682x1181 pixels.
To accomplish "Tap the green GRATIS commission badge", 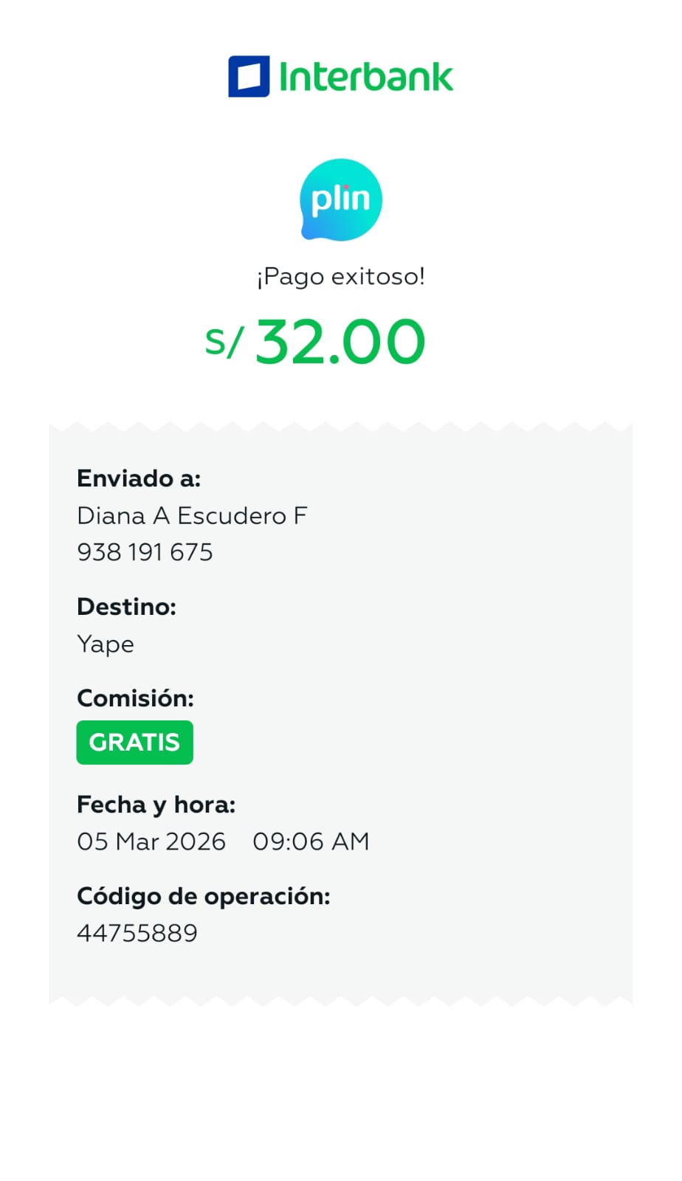I will (x=134, y=742).
